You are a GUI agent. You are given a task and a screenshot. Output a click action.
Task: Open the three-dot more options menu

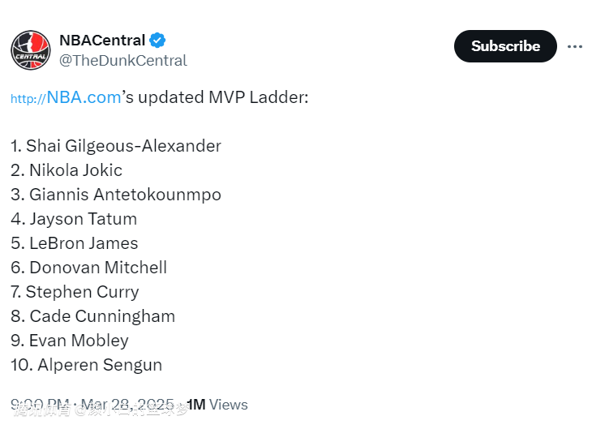click(575, 46)
